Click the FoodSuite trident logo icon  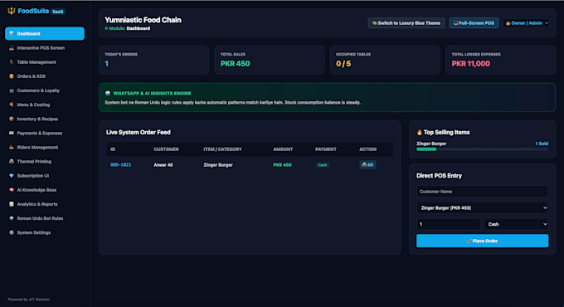(12, 11)
